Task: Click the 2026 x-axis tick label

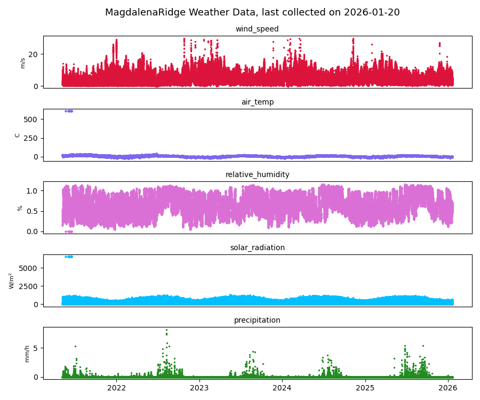Action: click(x=448, y=388)
